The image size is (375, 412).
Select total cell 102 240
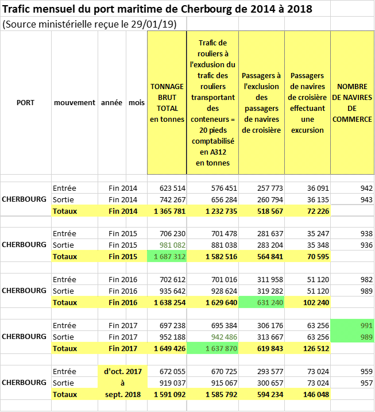(307, 302)
